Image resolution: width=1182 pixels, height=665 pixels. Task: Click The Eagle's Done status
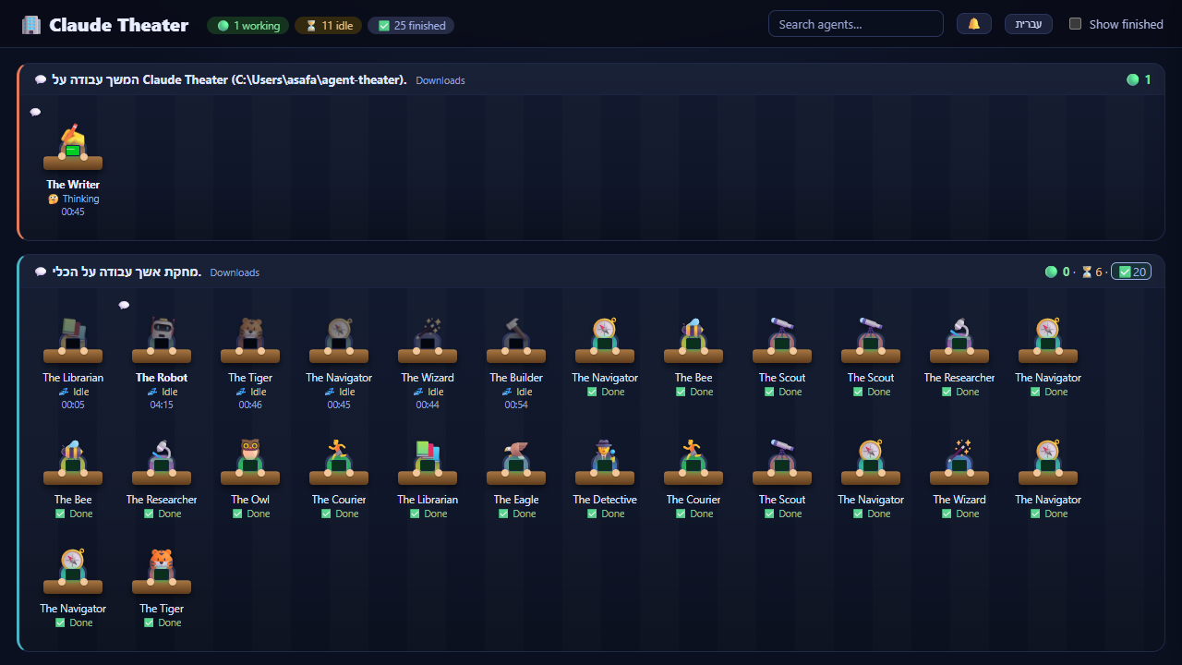coord(516,514)
